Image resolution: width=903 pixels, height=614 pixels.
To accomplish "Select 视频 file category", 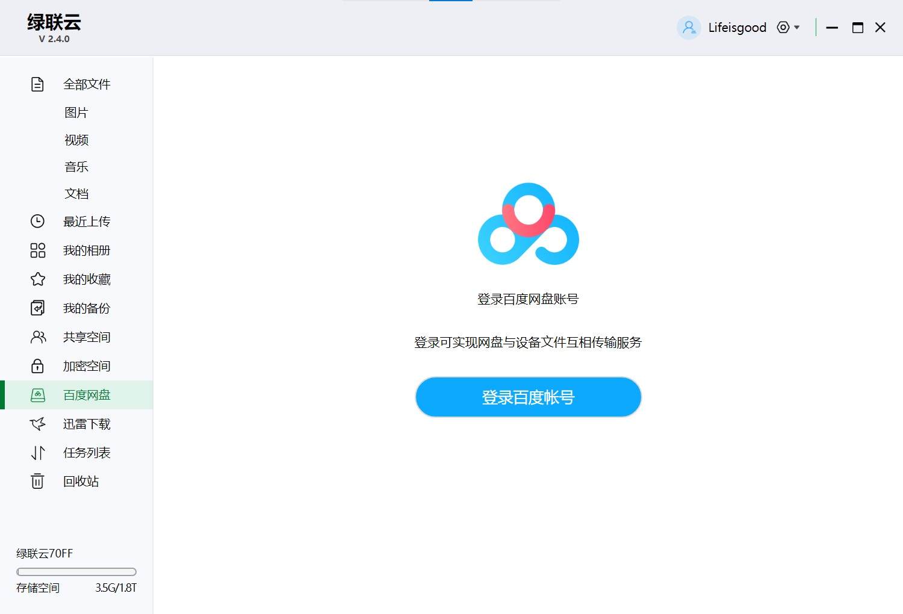I will 76,140.
